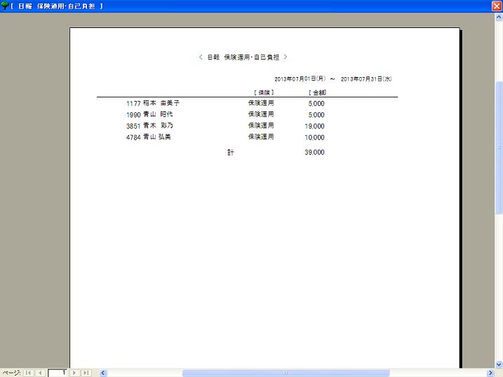Click the vertical scrollbar thumb
Screen dimensions: 503x377
tap(499, 147)
